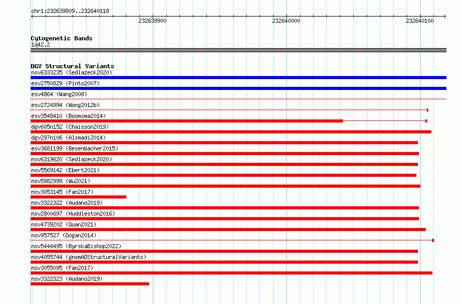The height and width of the screenshot is (304, 461).
Task: Click the red bar of nsv3322322
Action: (225, 208)
